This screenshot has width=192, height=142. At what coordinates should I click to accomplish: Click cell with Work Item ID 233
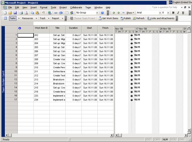click(42, 96)
